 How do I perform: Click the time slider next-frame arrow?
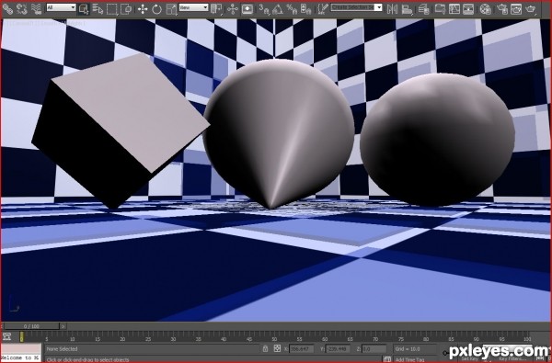point(63,326)
